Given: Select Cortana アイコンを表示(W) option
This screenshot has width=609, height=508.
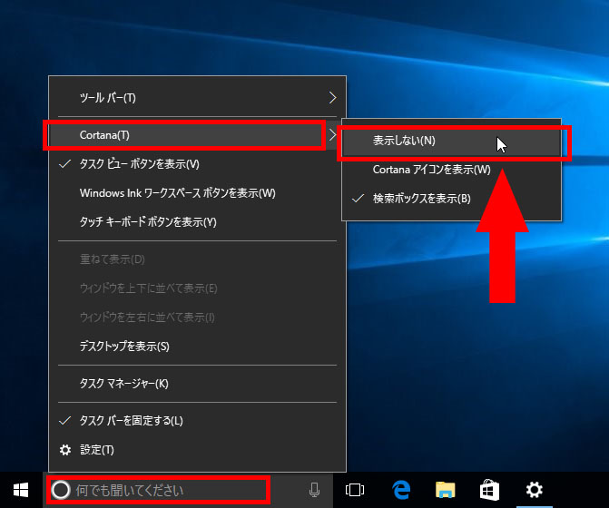Looking at the screenshot, I should click(x=451, y=170).
